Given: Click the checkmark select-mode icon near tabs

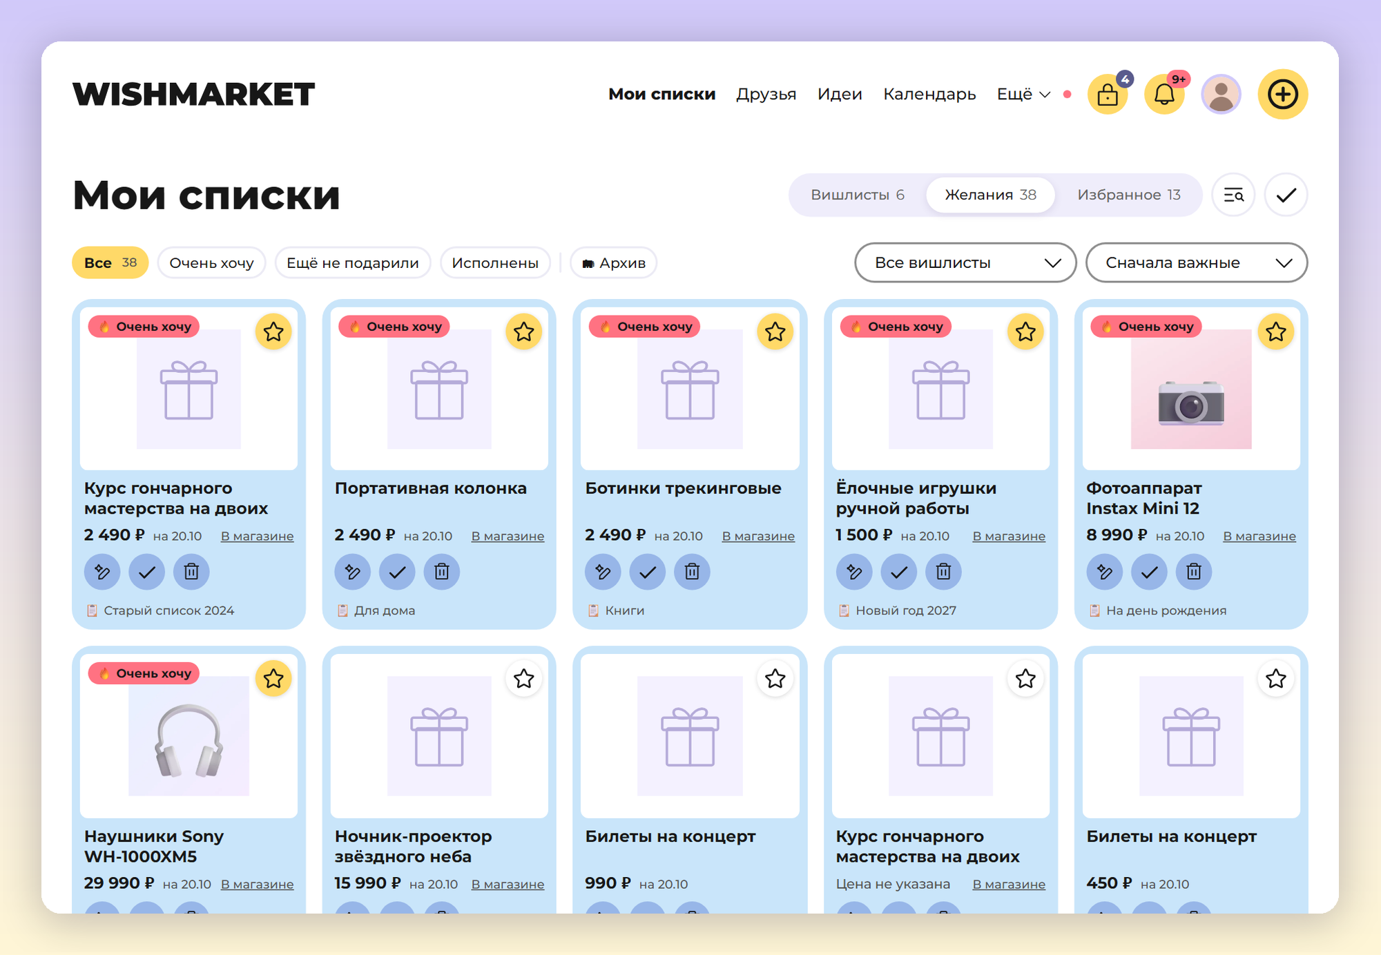Looking at the screenshot, I should (1286, 195).
